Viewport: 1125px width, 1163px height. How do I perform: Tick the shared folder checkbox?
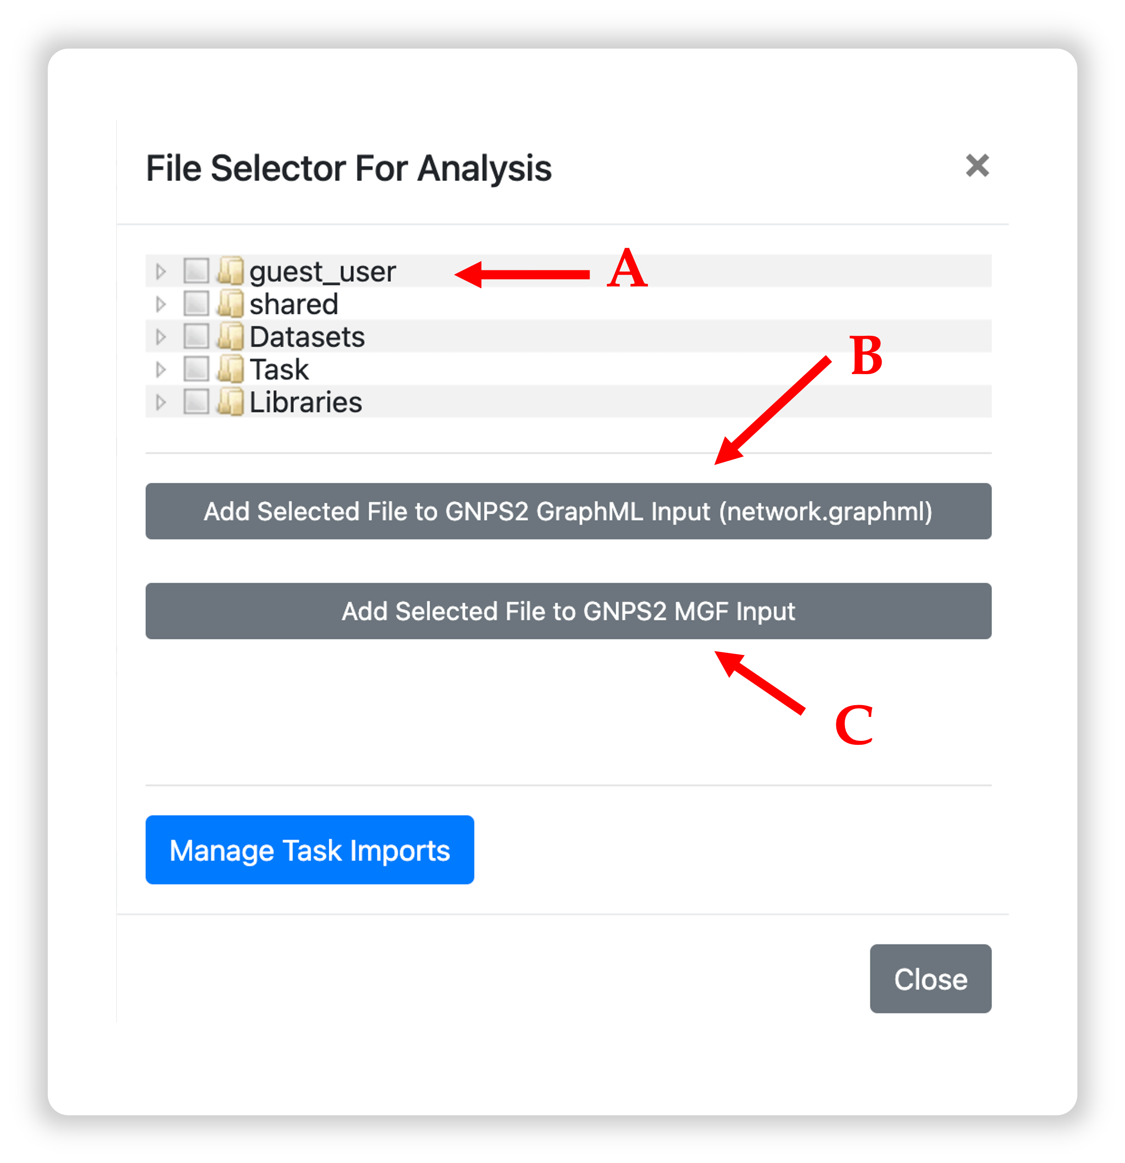tap(196, 303)
